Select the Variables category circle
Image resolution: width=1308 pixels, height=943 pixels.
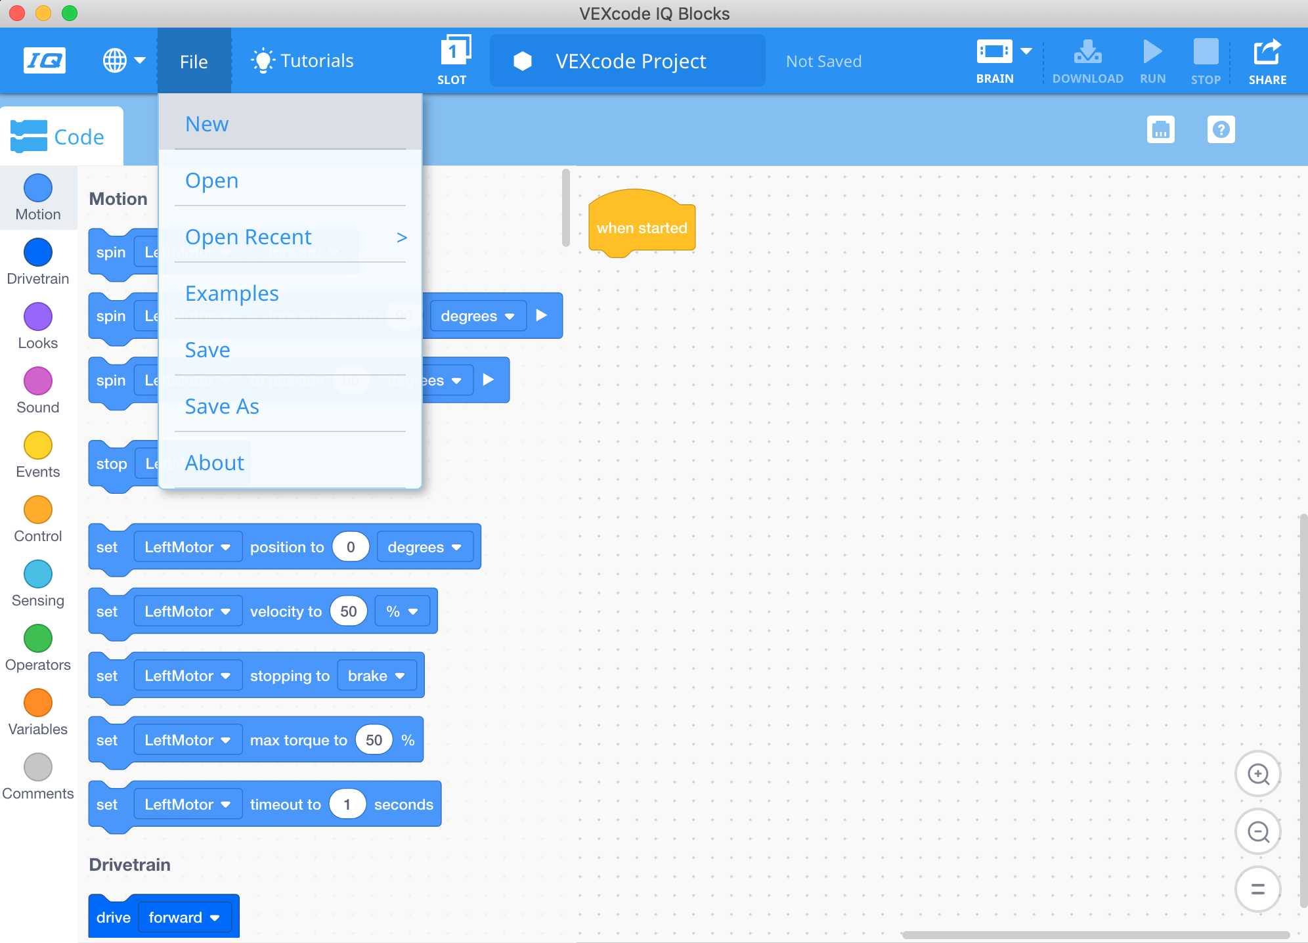pos(38,703)
